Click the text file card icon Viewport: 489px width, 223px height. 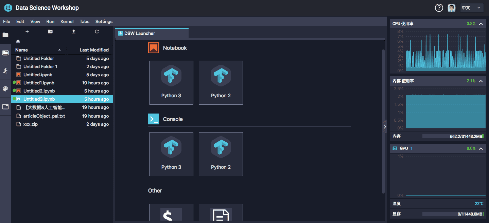(221, 214)
